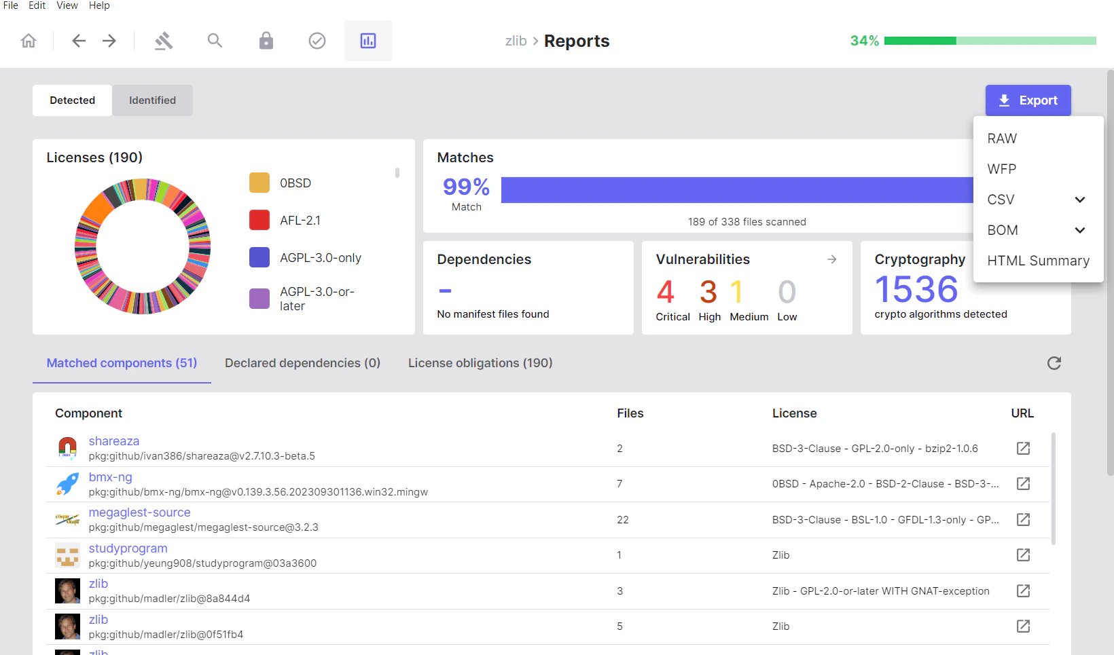
Task: Switch to the Identified view
Action: point(152,100)
